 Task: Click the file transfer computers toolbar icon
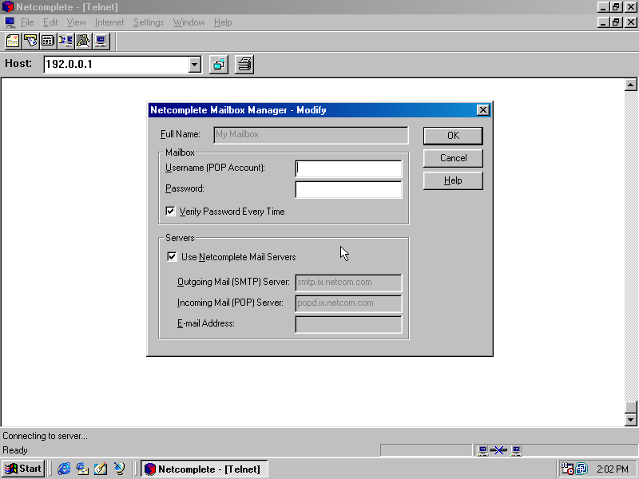coord(65,41)
